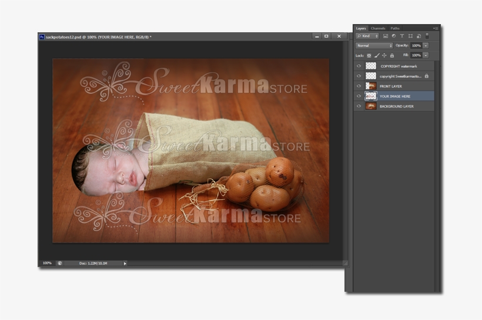Click YOUR IMAGE HERE layer thumbnail
The height and width of the screenshot is (320, 482).
(371, 96)
